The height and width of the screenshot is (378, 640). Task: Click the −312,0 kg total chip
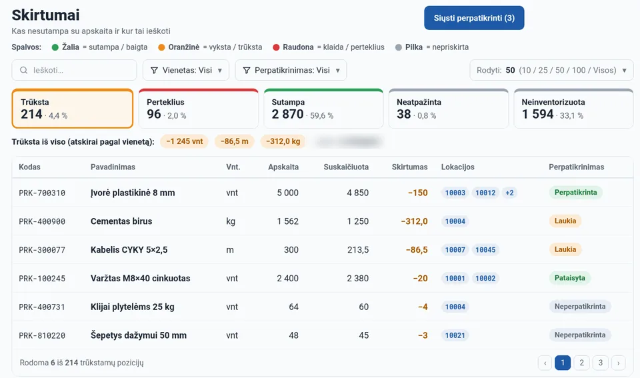tap(283, 141)
